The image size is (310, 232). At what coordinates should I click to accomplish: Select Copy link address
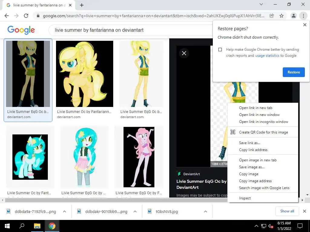[263, 150]
